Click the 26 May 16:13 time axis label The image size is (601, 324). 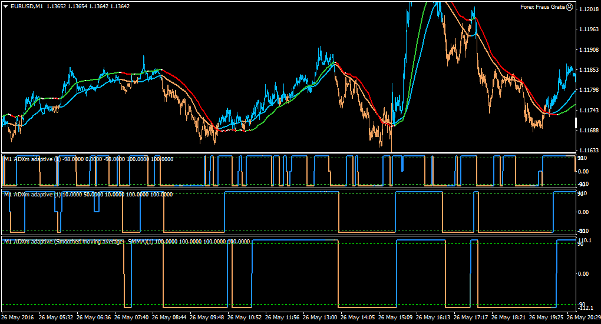[433, 317]
